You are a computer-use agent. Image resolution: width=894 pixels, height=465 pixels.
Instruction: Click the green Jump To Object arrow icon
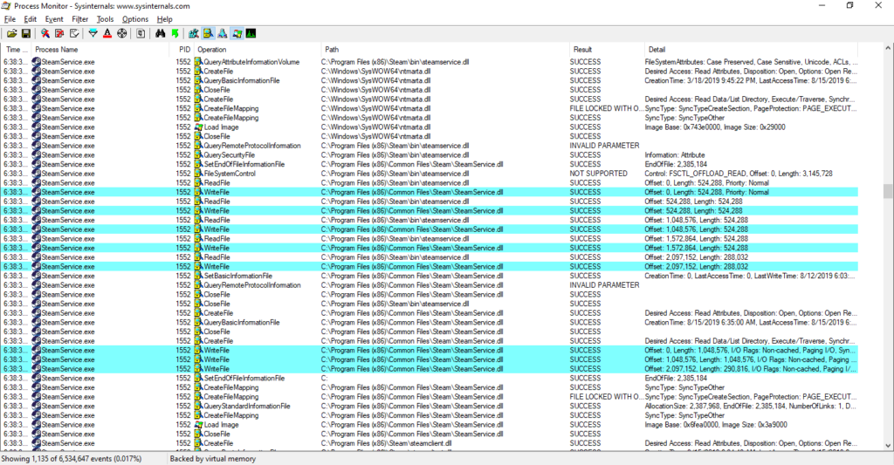point(175,34)
